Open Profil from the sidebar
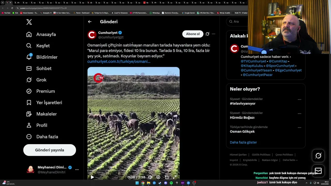331x186 pixels. click(37, 125)
